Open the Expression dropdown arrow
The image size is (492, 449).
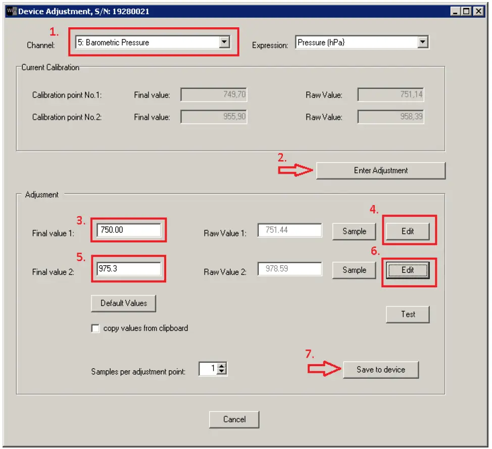click(x=423, y=42)
